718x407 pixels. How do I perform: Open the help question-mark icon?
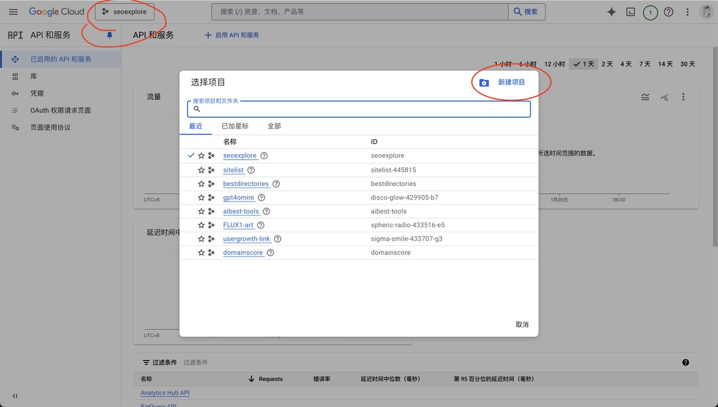point(669,12)
